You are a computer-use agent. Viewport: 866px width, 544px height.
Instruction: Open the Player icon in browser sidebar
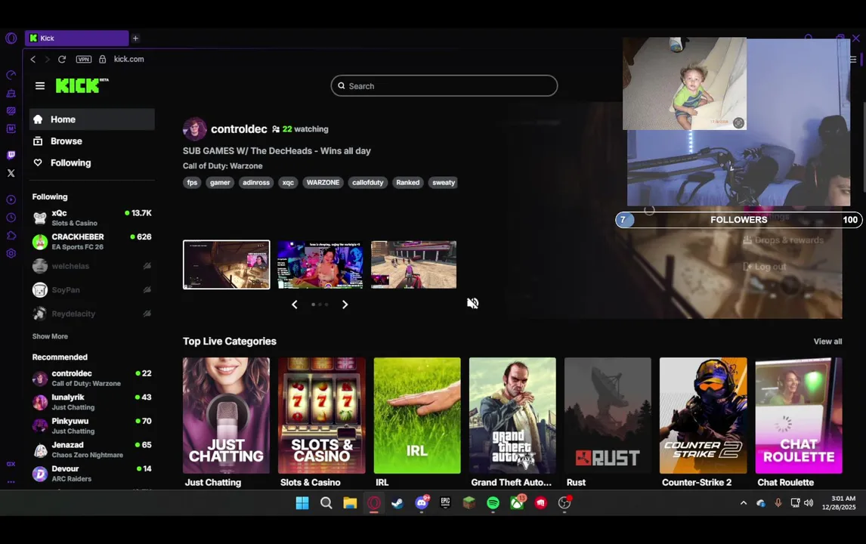pos(11,200)
